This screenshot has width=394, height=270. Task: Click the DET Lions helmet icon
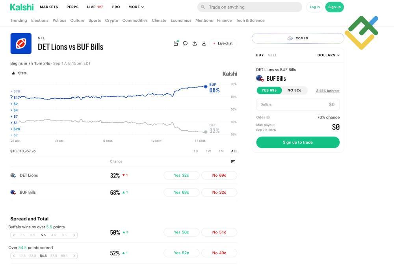coord(13,175)
